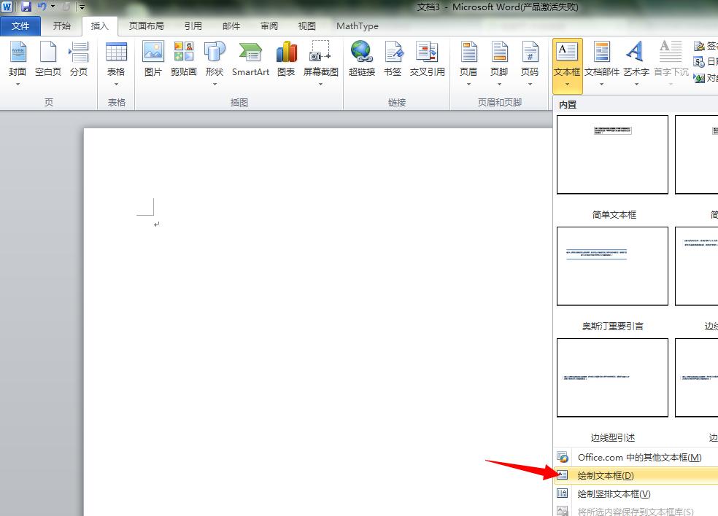This screenshot has height=516, width=718.
Task: Expand the Shapes (形状) dropdown arrow
Action: point(215,84)
